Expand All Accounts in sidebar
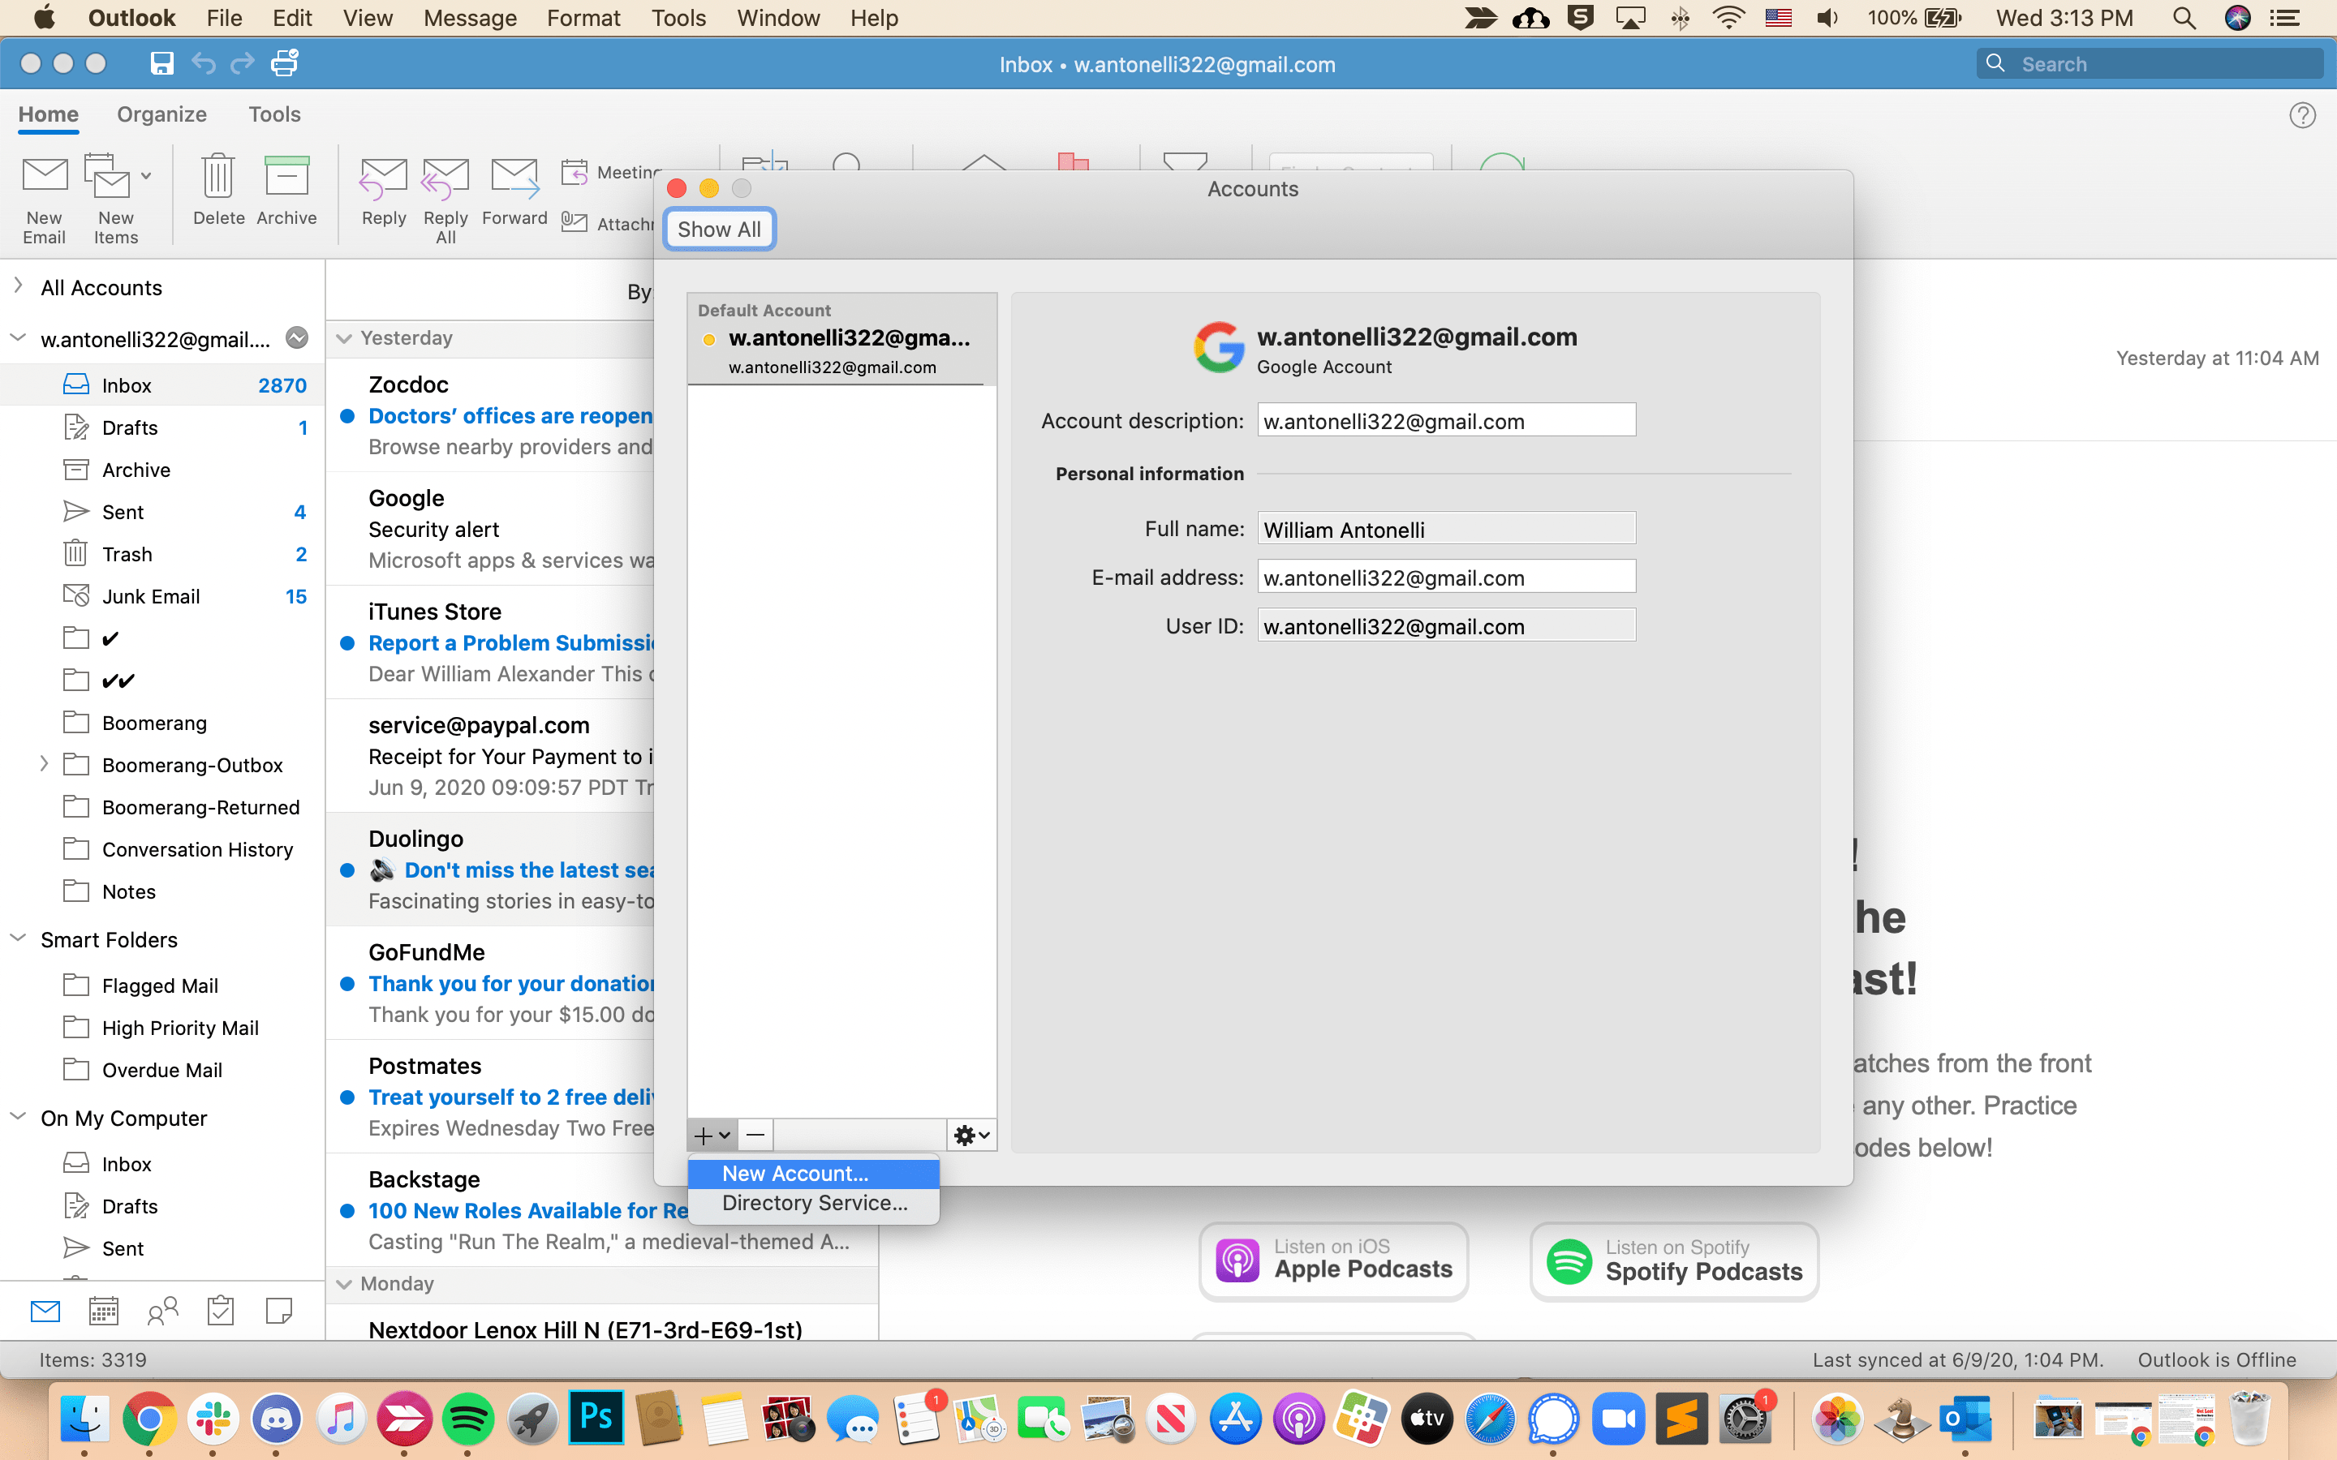 click(17, 286)
